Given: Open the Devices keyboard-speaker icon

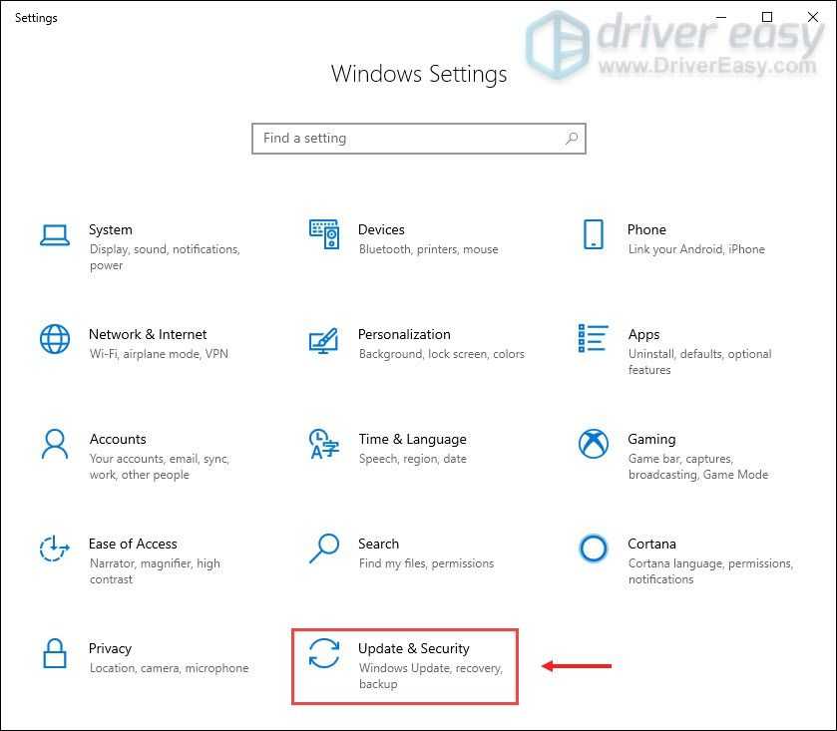Looking at the screenshot, I should [324, 234].
